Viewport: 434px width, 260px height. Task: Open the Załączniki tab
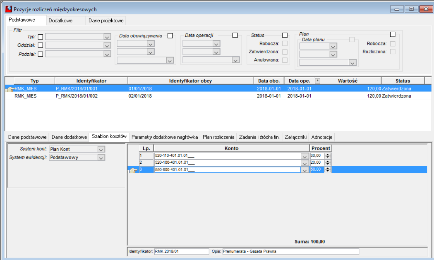click(295, 137)
